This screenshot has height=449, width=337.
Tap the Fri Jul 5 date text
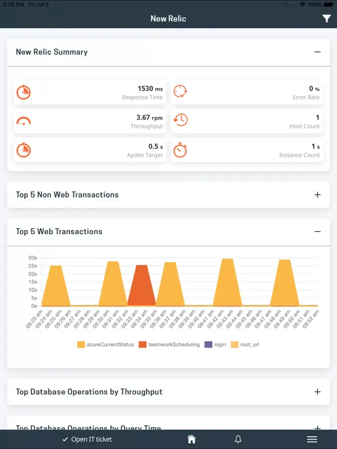[39, 4]
